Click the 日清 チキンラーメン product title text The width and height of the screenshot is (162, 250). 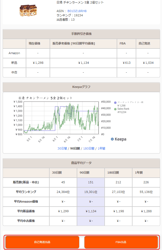coord(80,2)
